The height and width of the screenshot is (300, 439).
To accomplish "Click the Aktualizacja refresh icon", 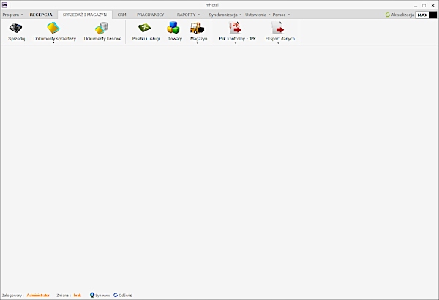I will 388,15.
